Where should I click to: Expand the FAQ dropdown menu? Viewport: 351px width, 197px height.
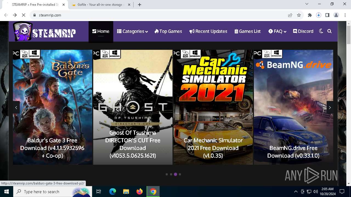[x=277, y=31]
